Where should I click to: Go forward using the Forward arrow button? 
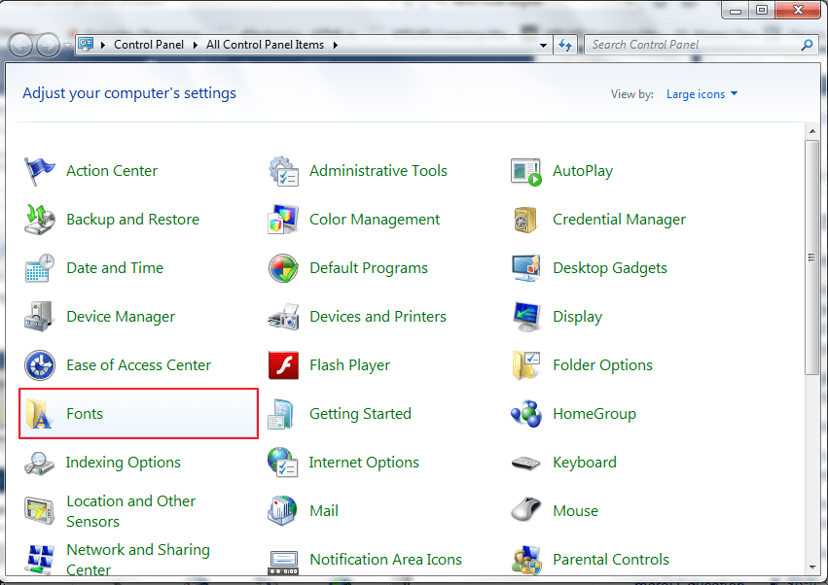(49, 46)
